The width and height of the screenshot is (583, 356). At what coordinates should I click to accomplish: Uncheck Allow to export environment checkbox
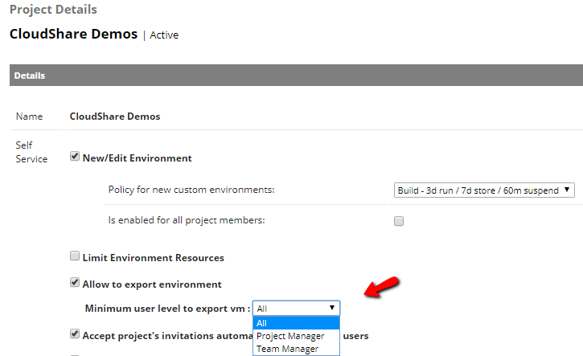tap(75, 282)
